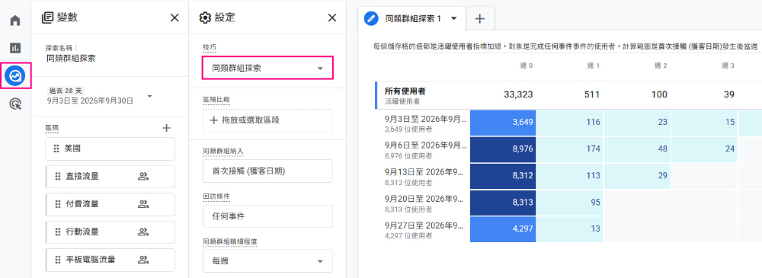Click drag handle of 美國 segment
This screenshot has height=278, width=762.
point(56,149)
